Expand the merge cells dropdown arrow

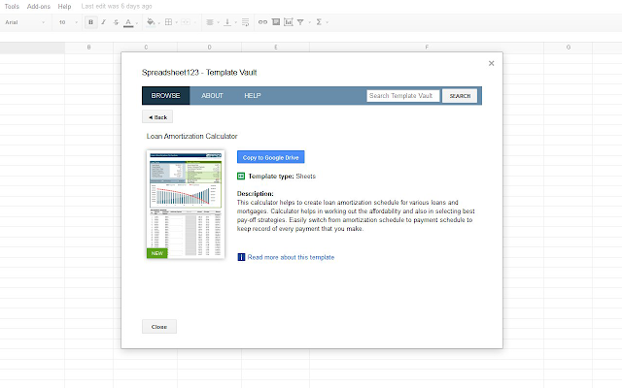[x=194, y=22]
